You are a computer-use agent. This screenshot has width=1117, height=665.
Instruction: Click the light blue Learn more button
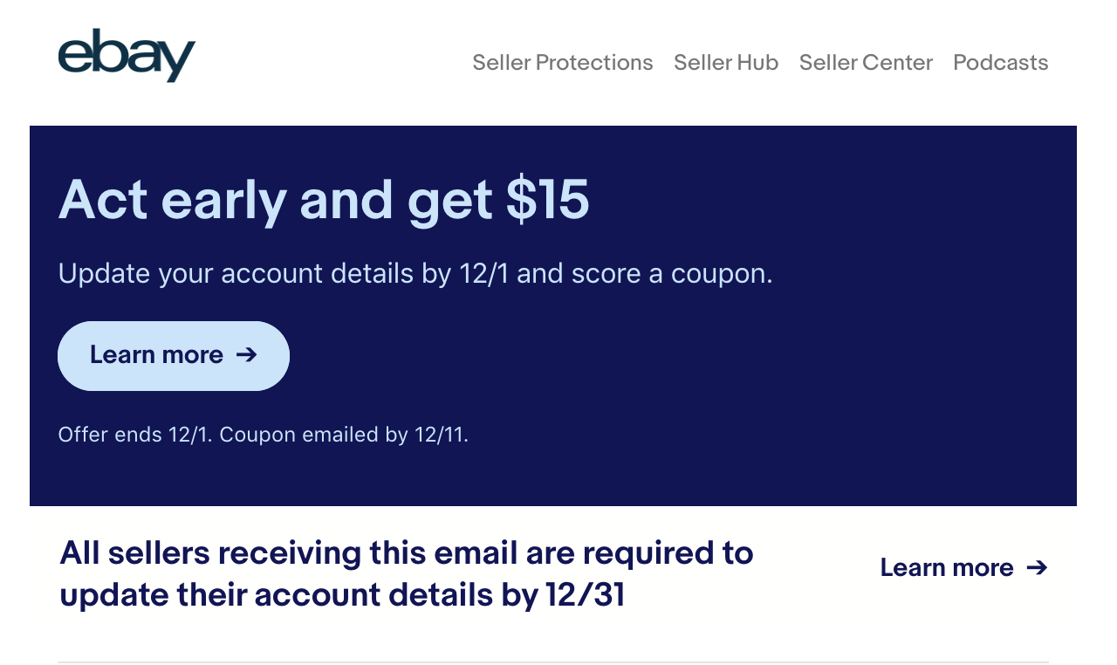tap(174, 355)
